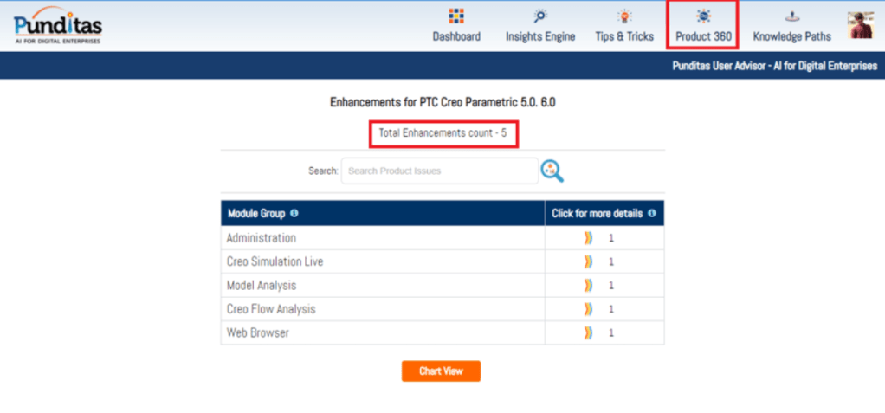Click the Tips & Tricks lightbulb icon
This screenshot has width=885, height=413.
(623, 16)
